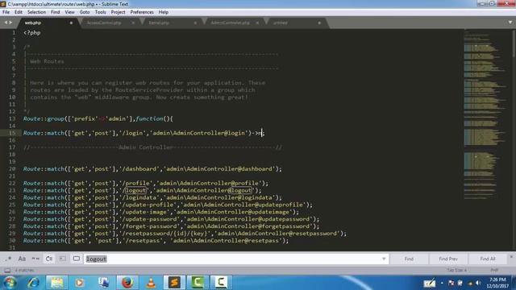Toggle in-selection search option
Viewport: 516px width, 290px height.
63,259
